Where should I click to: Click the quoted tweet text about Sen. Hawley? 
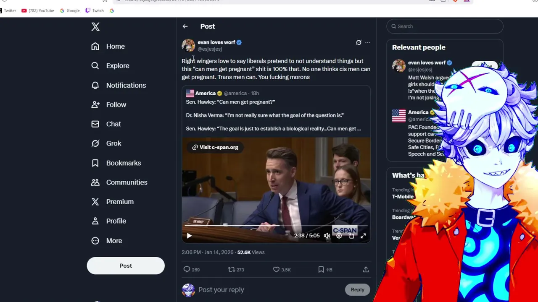pyautogui.click(x=273, y=115)
